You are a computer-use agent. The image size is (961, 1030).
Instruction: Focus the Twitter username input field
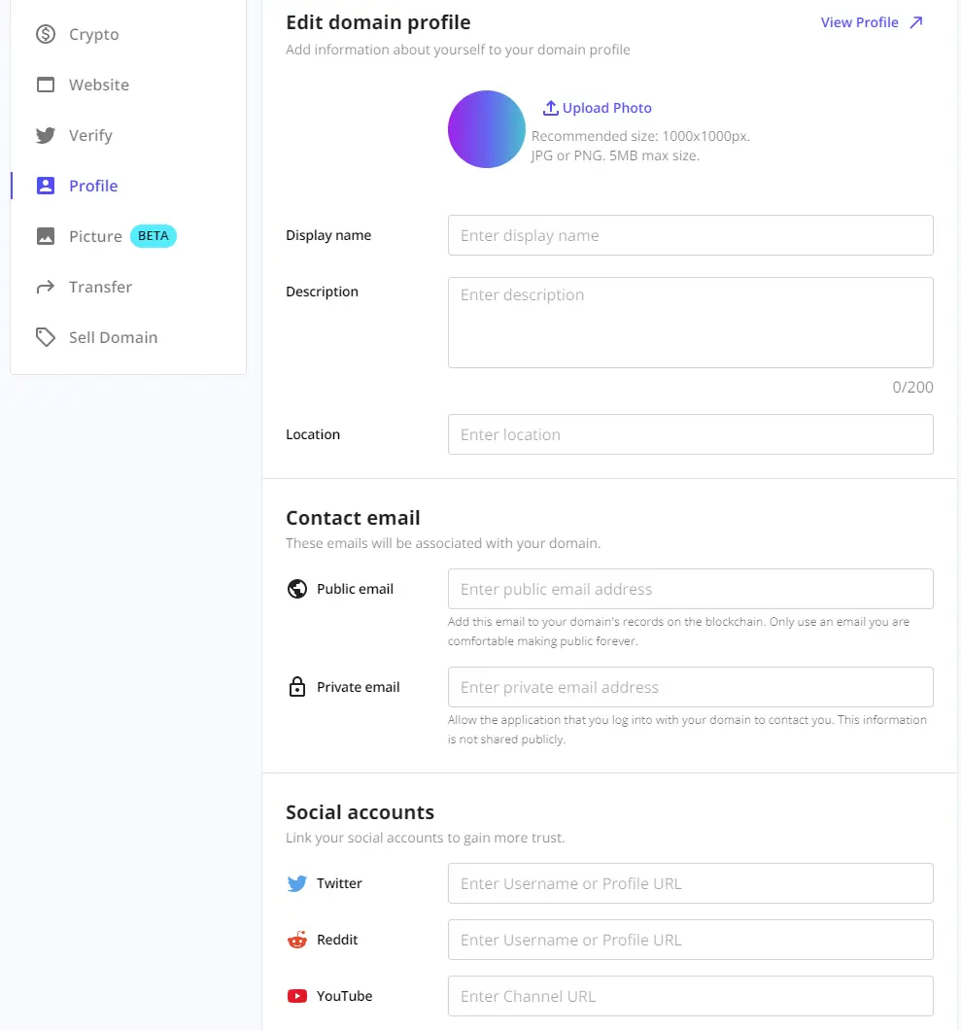(690, 883)
